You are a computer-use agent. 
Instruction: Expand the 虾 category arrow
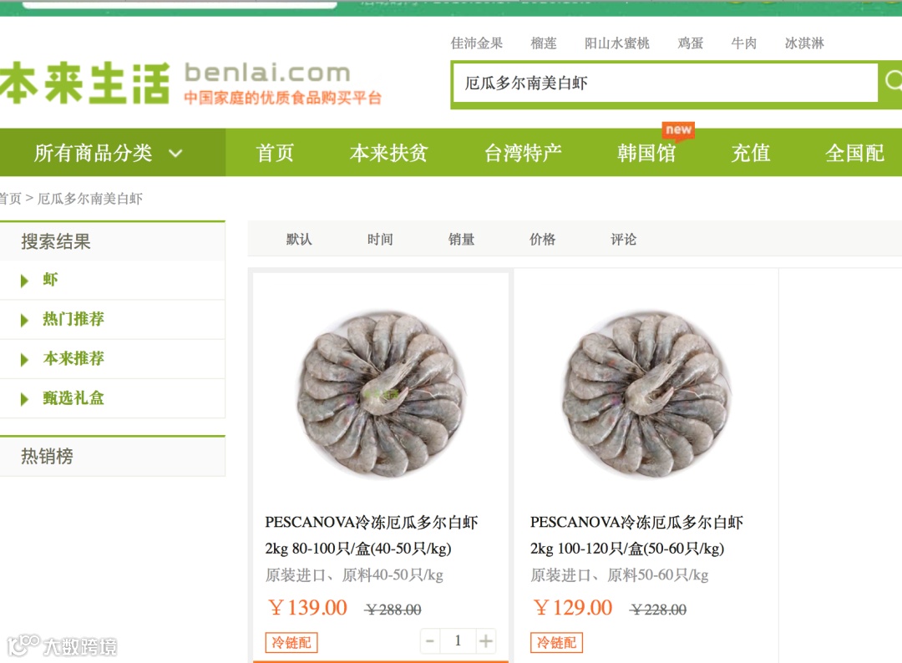pos(24,281)
